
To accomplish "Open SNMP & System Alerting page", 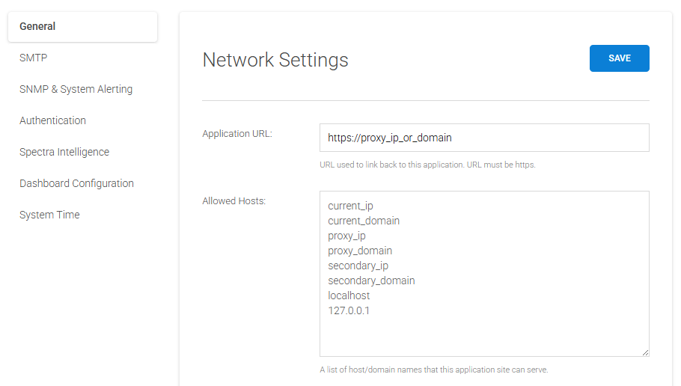I will pyautogui.click(x=76, y=89).
